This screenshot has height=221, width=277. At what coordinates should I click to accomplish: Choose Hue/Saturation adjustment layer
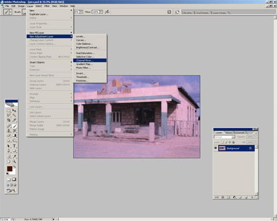coord(90,53)
